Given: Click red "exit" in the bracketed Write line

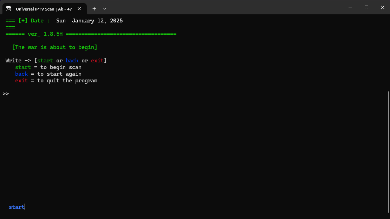Looking at the screenshot, I should click(x=97, y=61).
